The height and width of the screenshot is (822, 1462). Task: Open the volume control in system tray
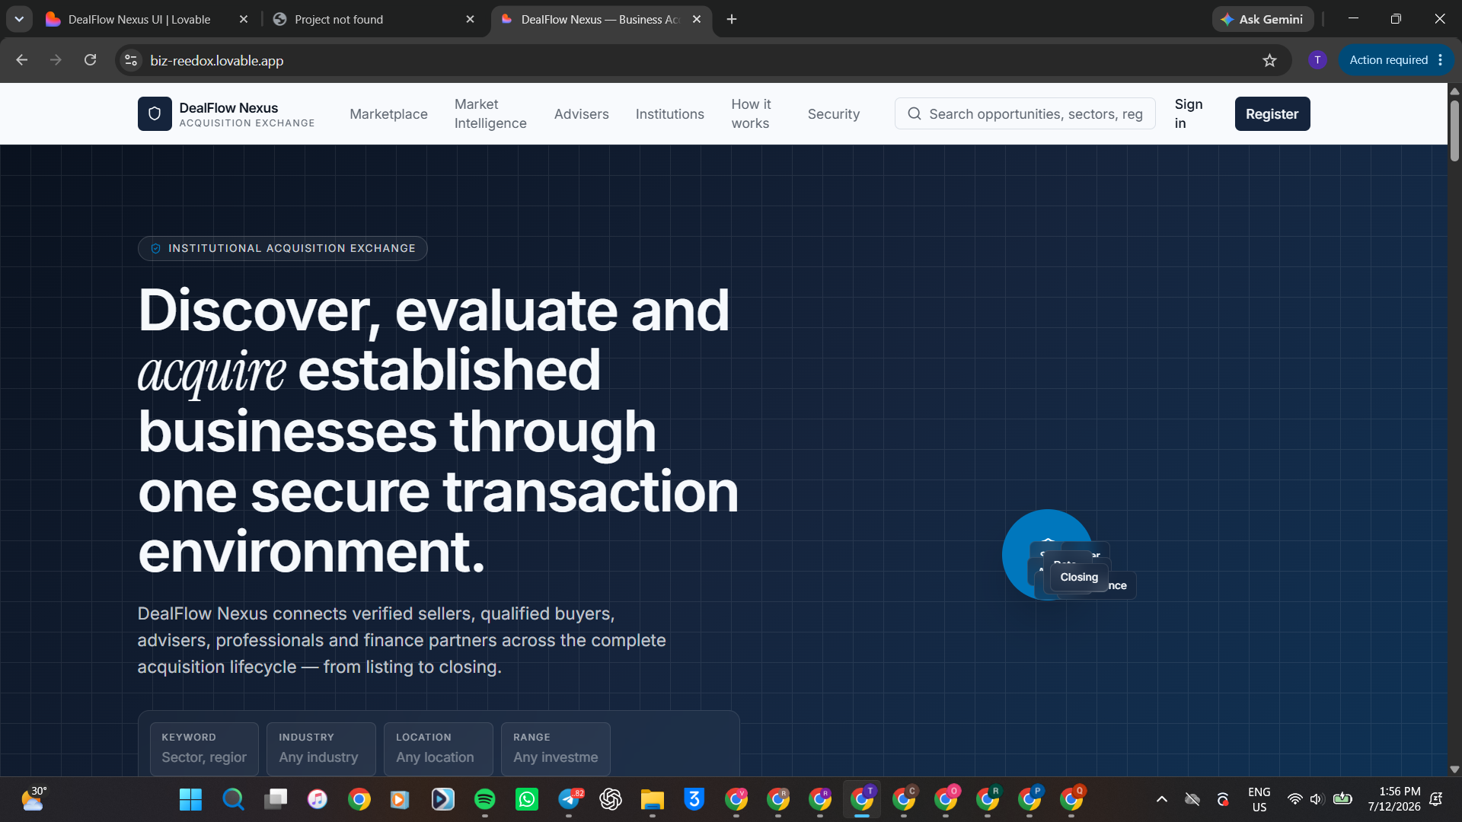(x=1317, y=799)
